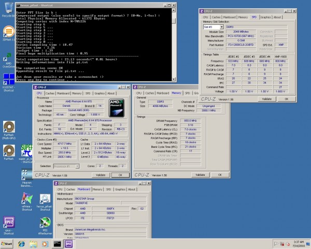Screen dimensions: 311x249
Task: Launch the cpuz desktop shortcut
Action: [x=9, y=223]
